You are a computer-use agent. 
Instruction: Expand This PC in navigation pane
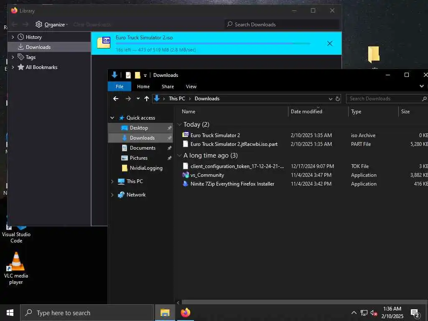pos(112,181)
